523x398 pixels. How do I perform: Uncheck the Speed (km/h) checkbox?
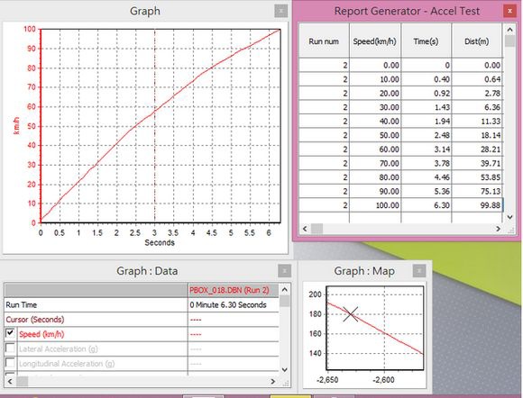point(10,333)
